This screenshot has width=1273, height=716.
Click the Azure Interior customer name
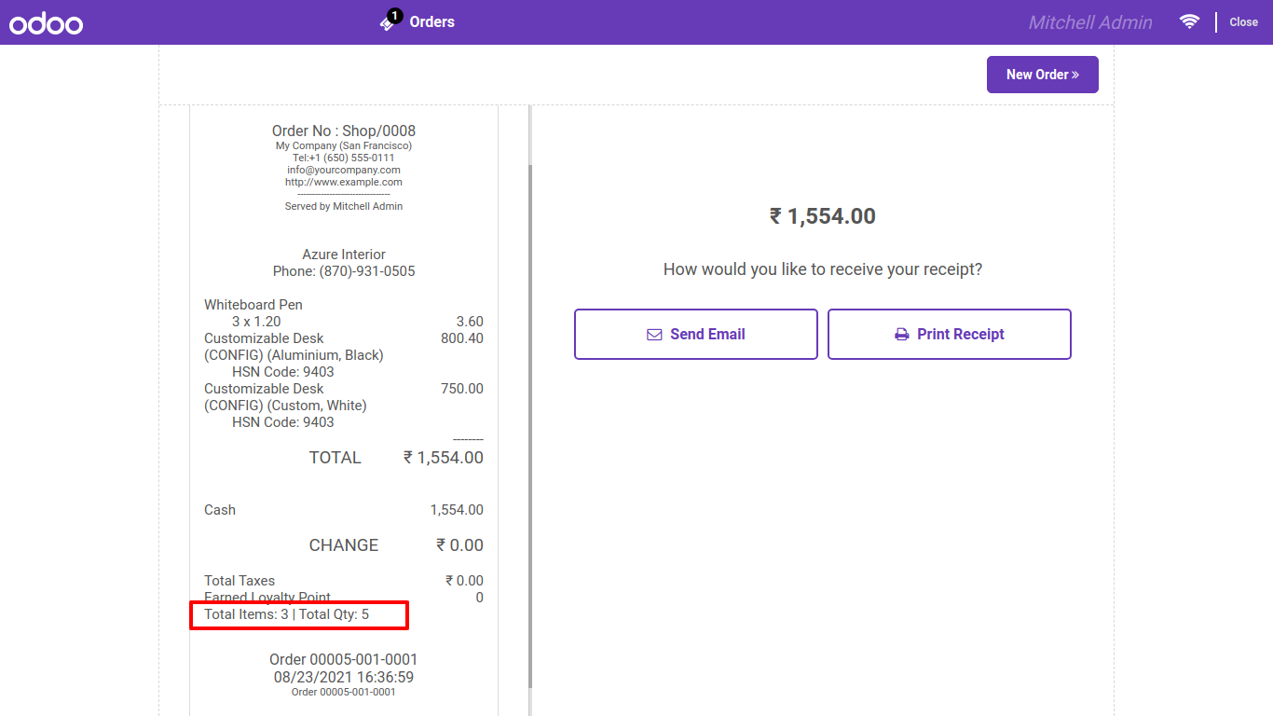click(344, 255)
